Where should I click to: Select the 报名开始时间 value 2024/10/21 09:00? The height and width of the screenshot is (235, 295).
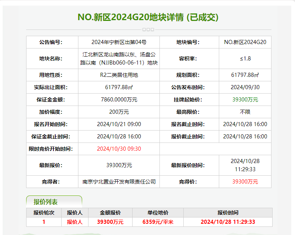coord(119,124)
